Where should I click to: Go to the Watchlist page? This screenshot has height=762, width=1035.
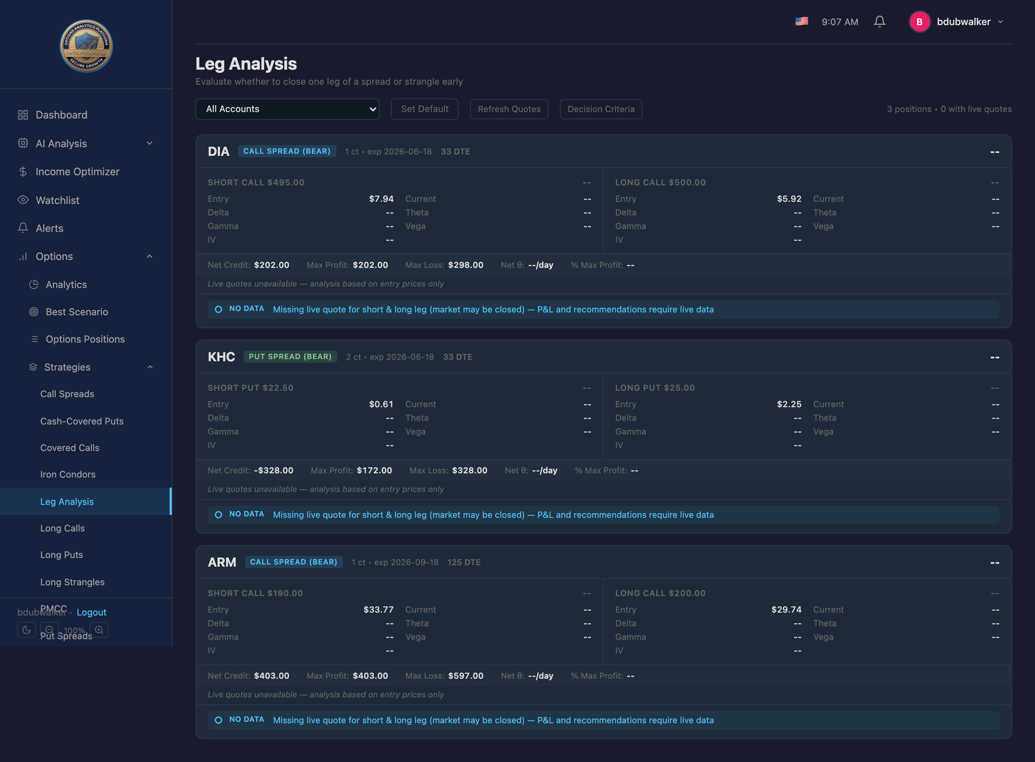(x=58, y=200)
